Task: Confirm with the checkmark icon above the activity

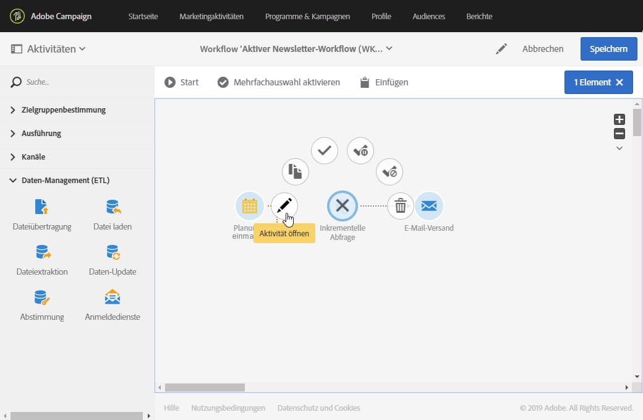Action: coord(324,150)
